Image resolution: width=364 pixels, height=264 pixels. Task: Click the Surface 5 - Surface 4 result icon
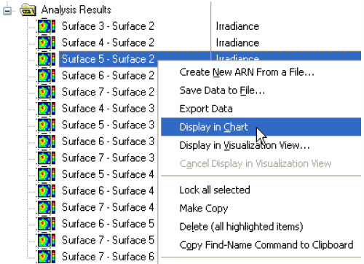coord(47,174)
